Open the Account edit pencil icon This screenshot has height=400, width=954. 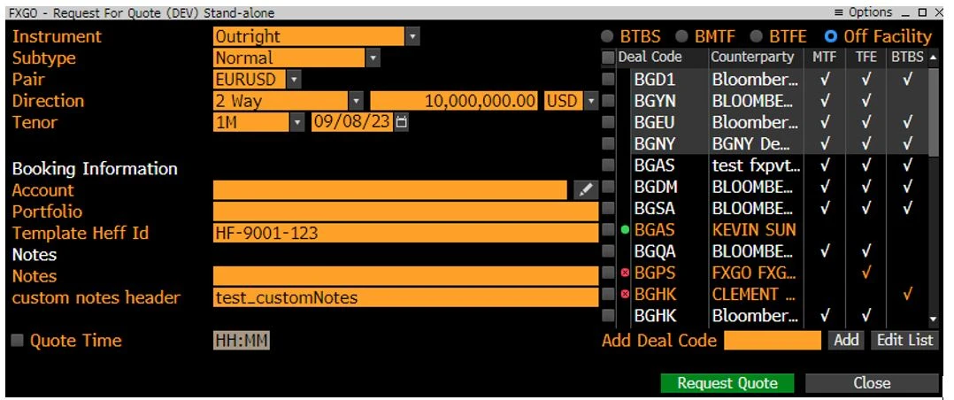click(585, 190)
